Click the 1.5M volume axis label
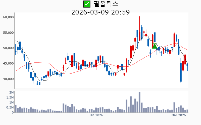The image size is (201, 125). [10, 97]
